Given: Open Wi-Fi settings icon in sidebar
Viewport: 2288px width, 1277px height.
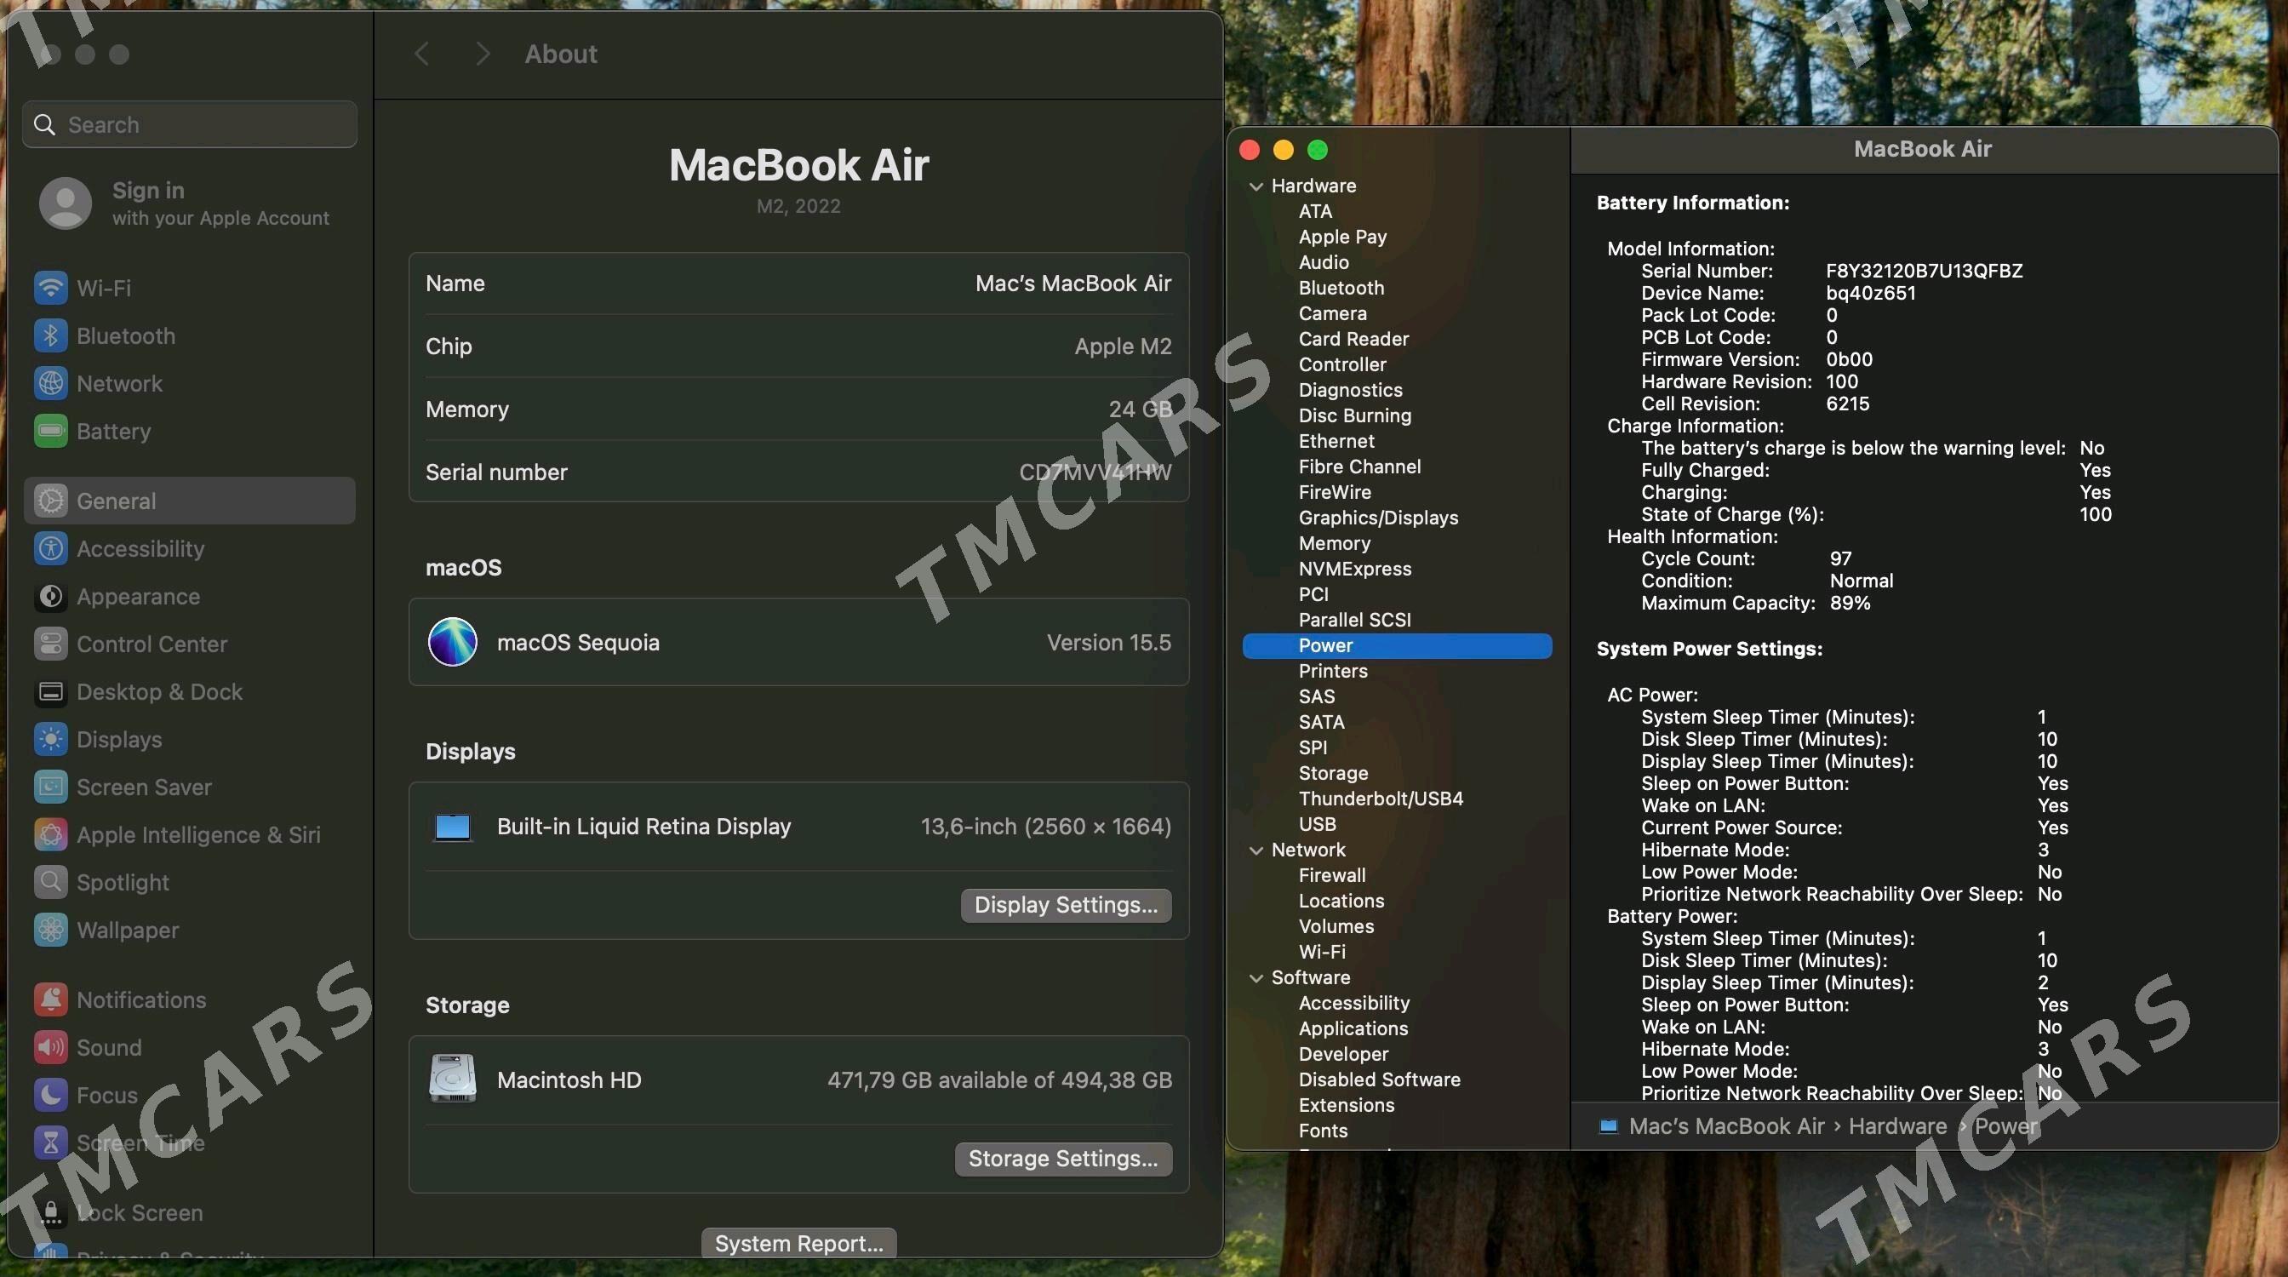Looking at the screenshot, I should click(50, 288).
